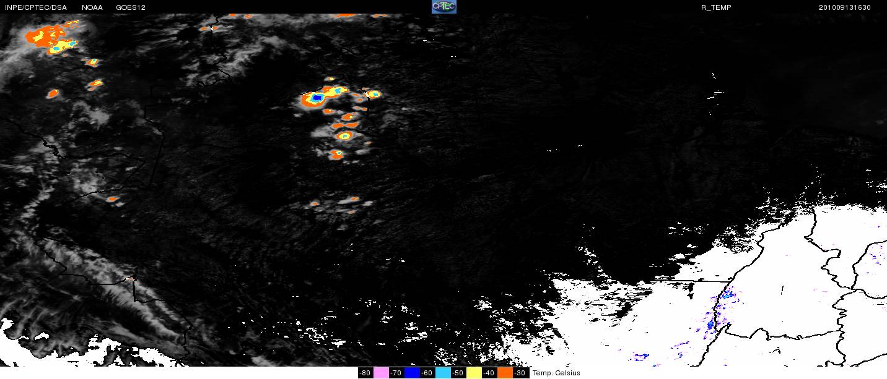Select the 201009131630 timestamp

click(x=844, y=7)
